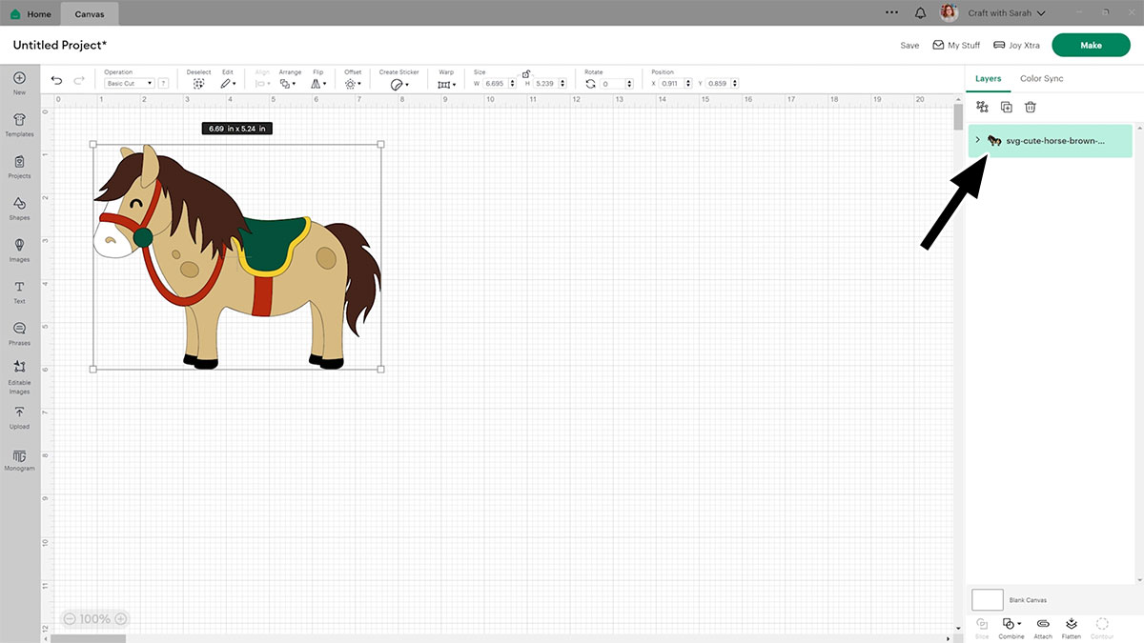Open the Arrange dropdown
Screen dimensions: 1144x643
287,84
